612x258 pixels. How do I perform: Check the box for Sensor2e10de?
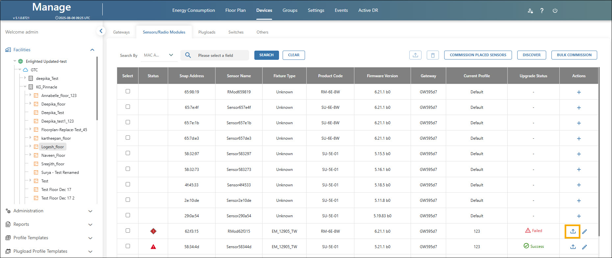pos(128,200)
